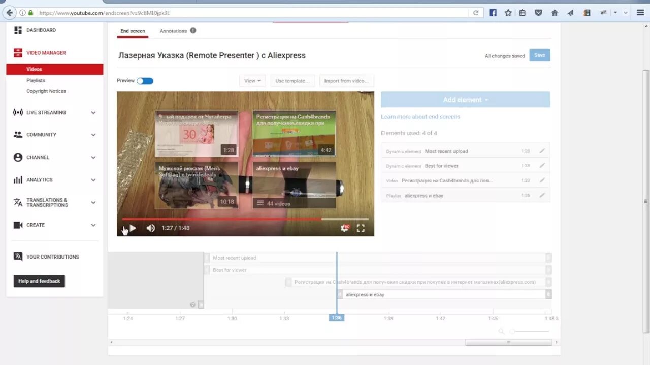The height and width of the screenshot is (365, 650).
Task: Click the Use template button
Action: coord(292,81)
